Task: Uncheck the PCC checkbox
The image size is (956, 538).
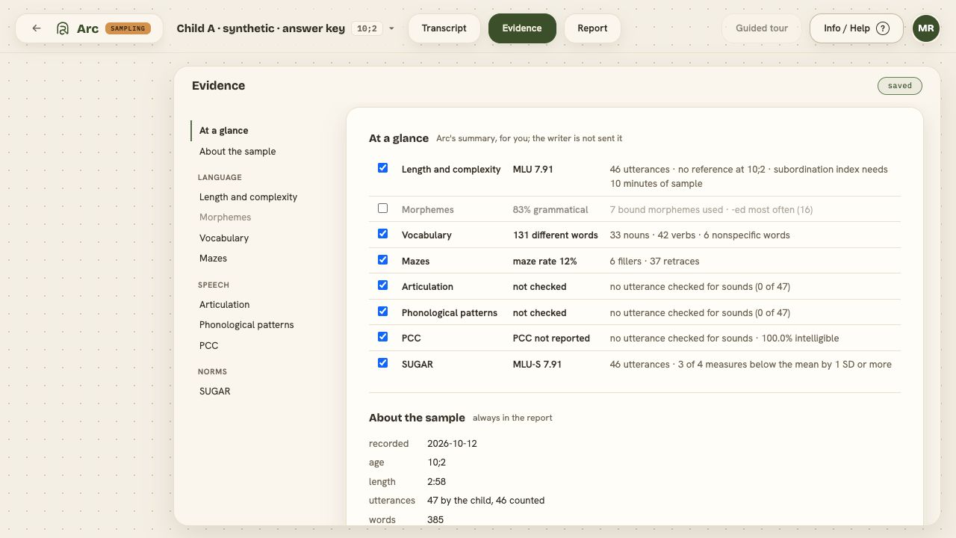Action: pyautogui.click(x=383, y=337)
